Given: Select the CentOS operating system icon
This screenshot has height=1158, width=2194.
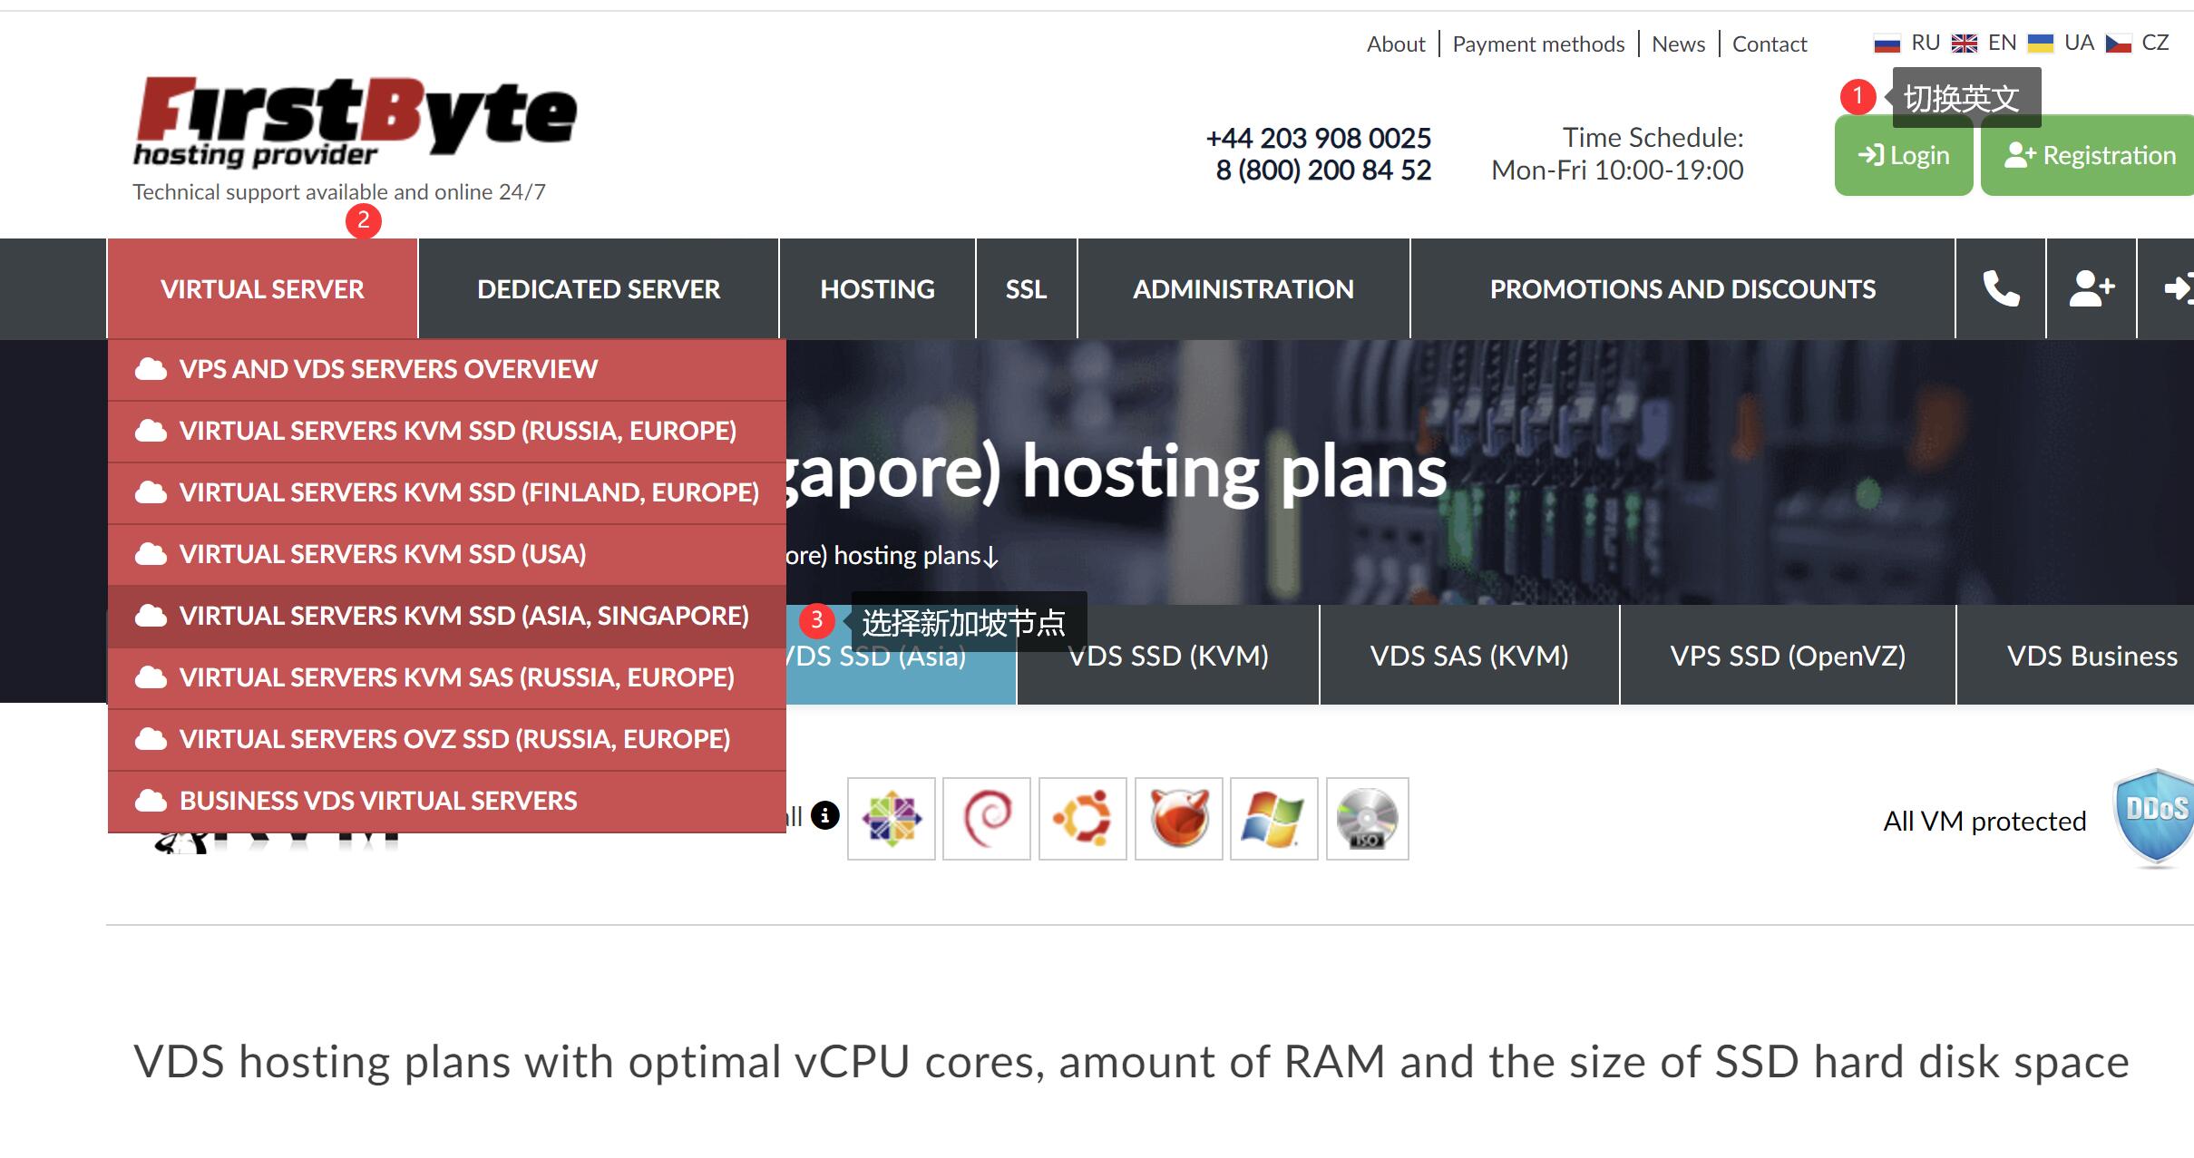Looking at the screenshot, I should pyautogui.click(x=892, y=818).
